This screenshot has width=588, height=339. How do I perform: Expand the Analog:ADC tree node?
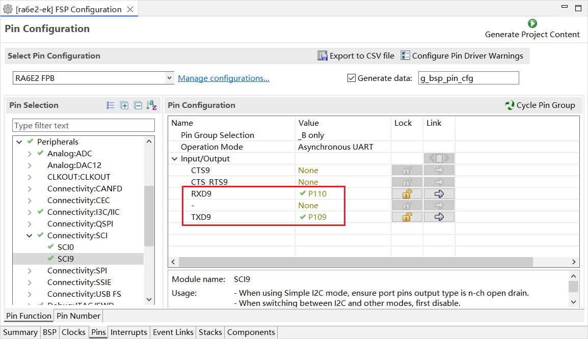coord(30,154)
